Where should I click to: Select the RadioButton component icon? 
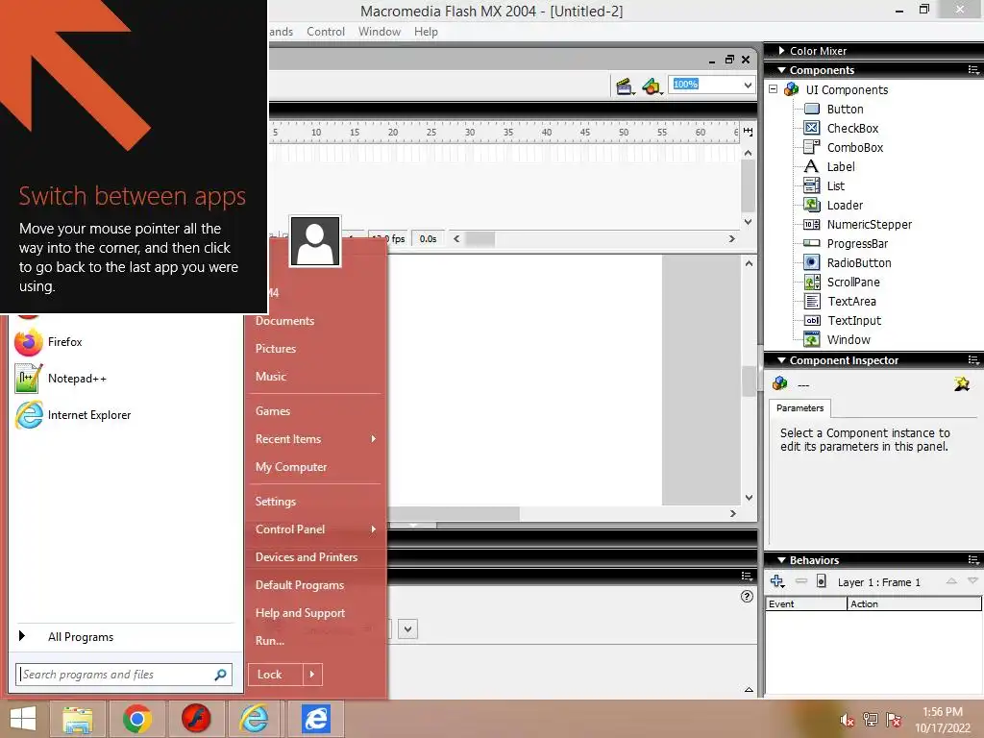tap(811, 262)
